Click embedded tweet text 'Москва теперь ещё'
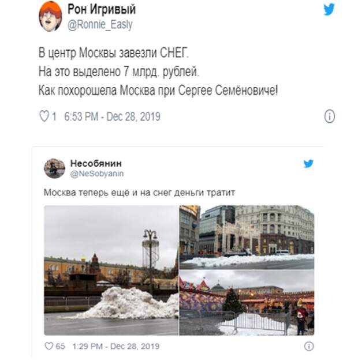 click(x=140, y=193)
